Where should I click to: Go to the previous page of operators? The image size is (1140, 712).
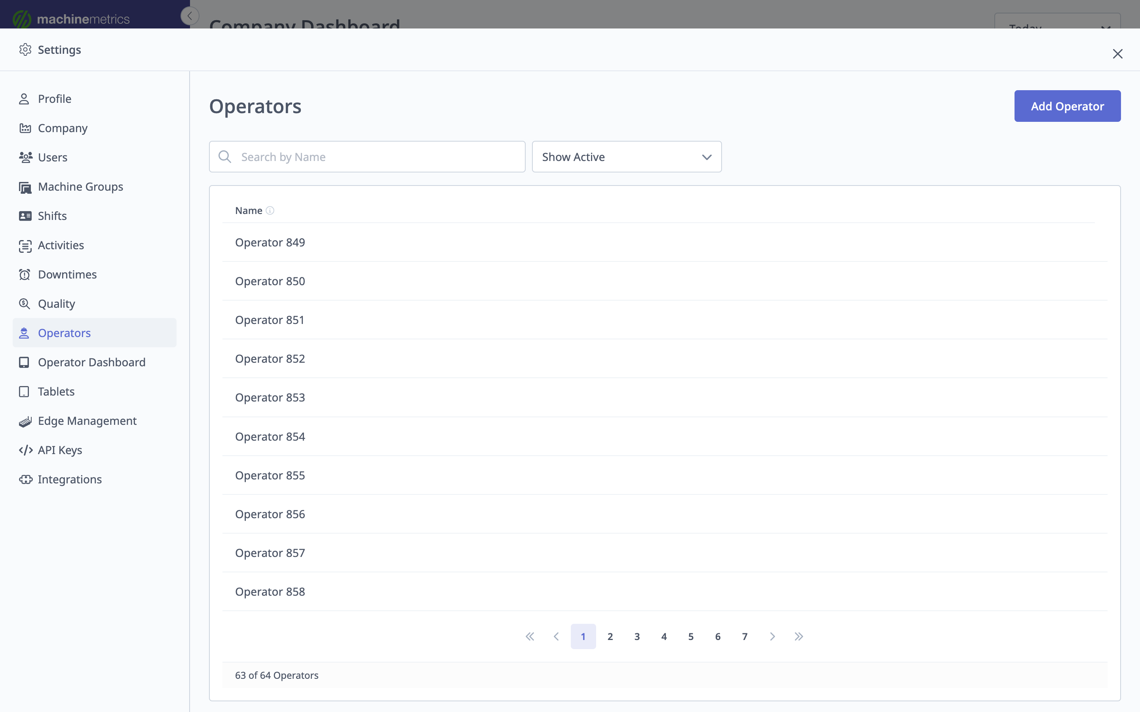pyautogui.click(x=556, y=636)
